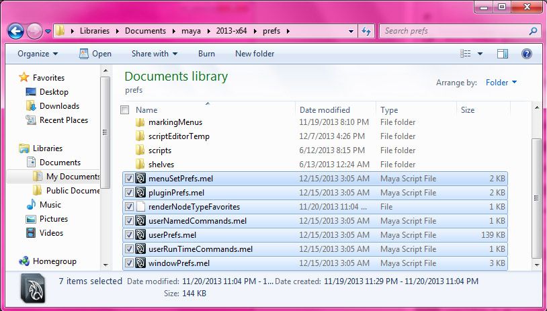The image size is (547, 311).
Task: Click the Downloads folder icon
Action: coord(31,106)
